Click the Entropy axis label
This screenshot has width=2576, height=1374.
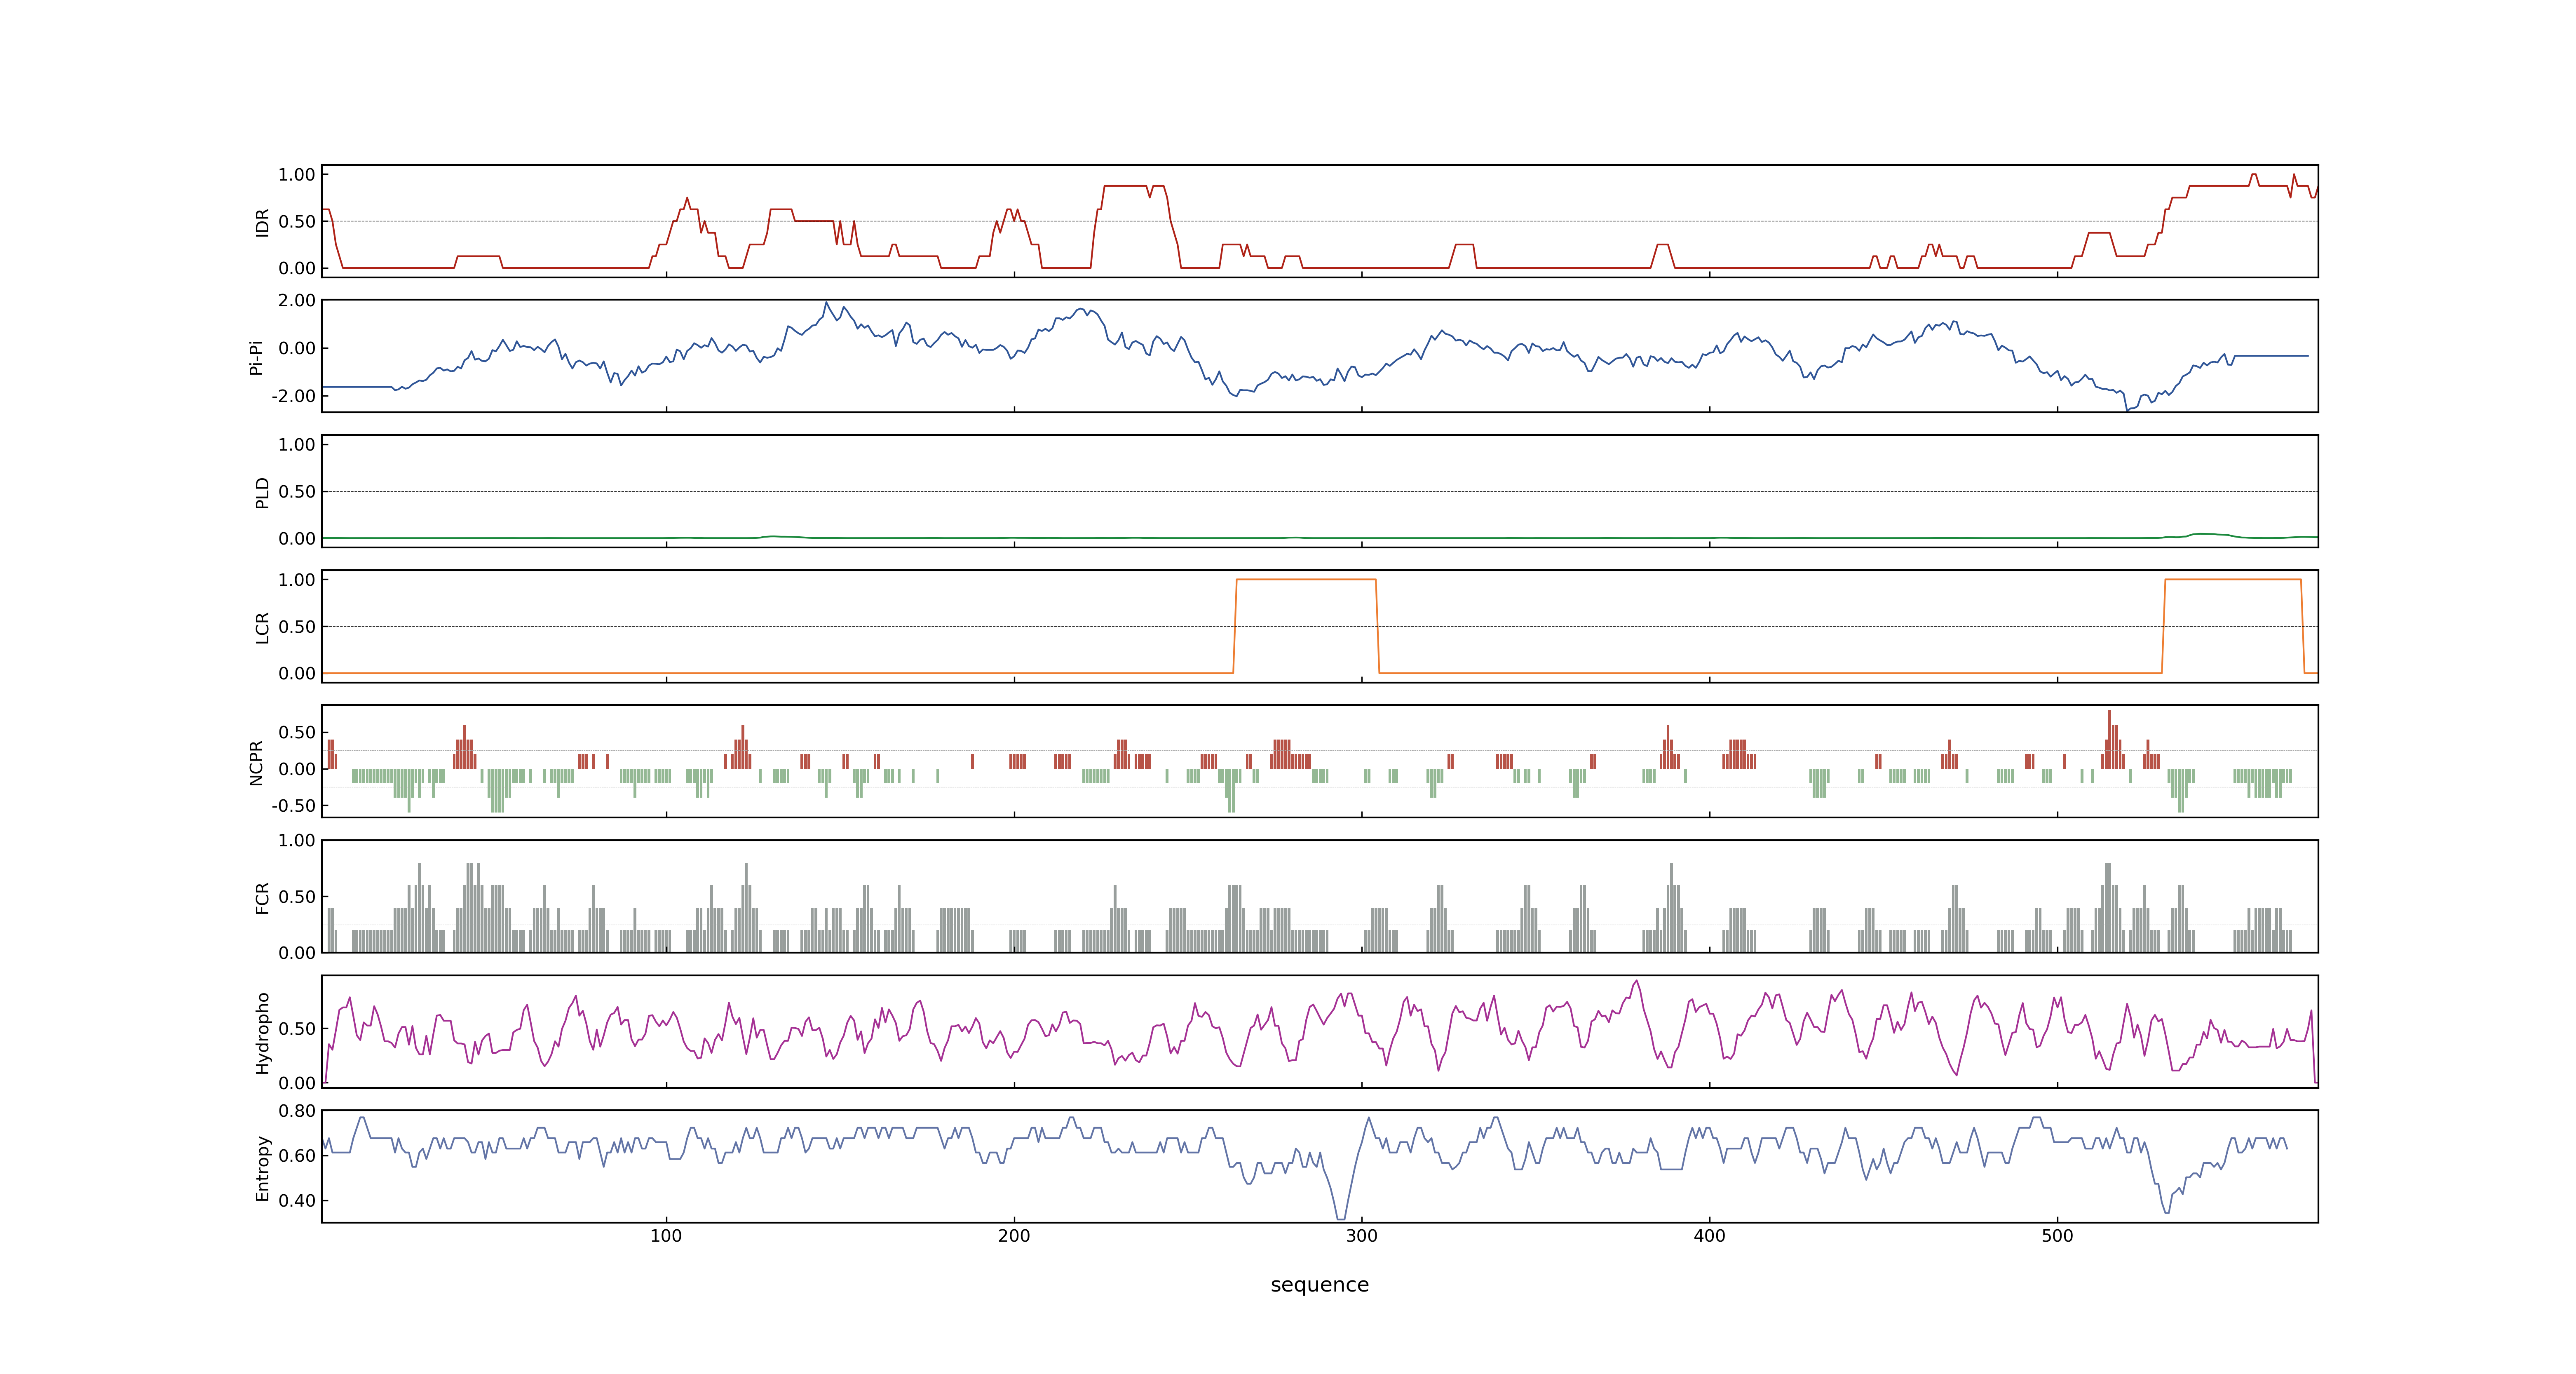coord(262,1167)
